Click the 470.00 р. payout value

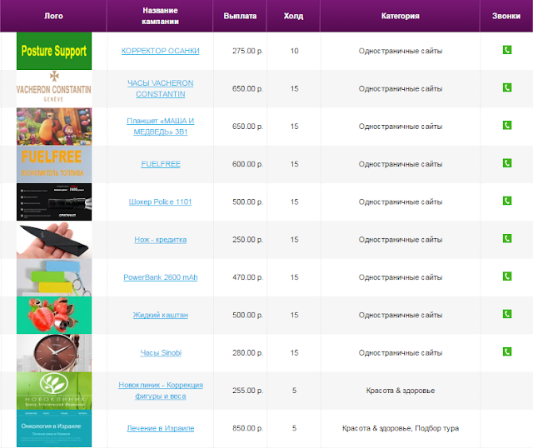click(248, 277)
